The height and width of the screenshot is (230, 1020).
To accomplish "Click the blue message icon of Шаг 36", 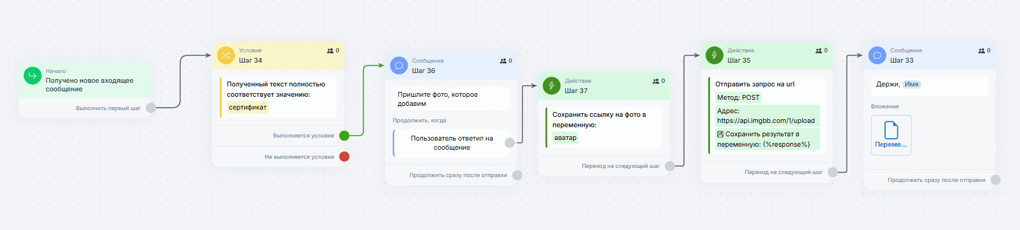I will (x=399, y=66).
